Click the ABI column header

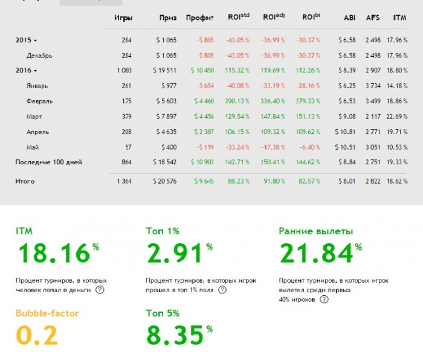click(350, 18)
